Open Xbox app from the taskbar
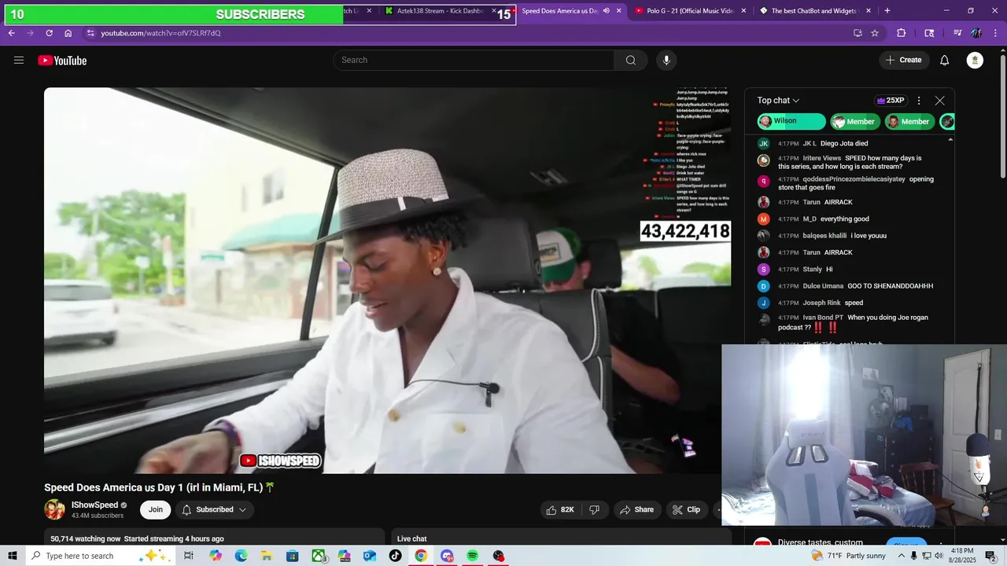Viewport: 1007px width, 566px height. (x=319, y=556)
